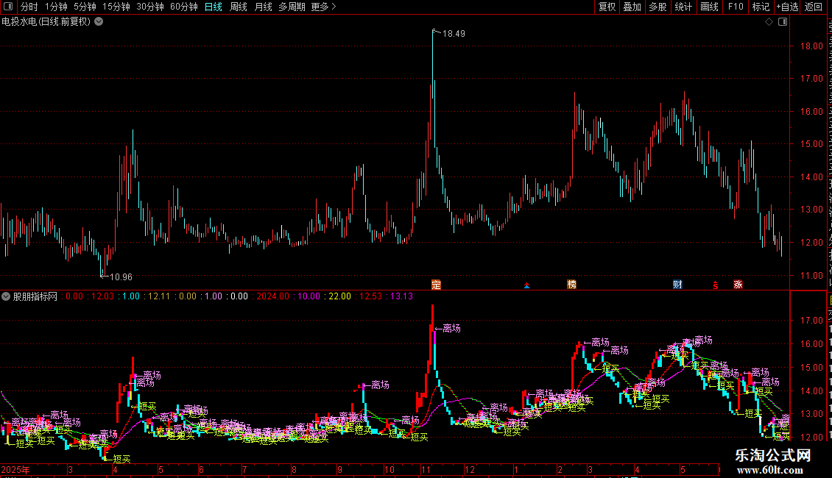The image size is (832, 478).
Task: Click the 18.00 price axis label
Action: (x=812, y=46)
